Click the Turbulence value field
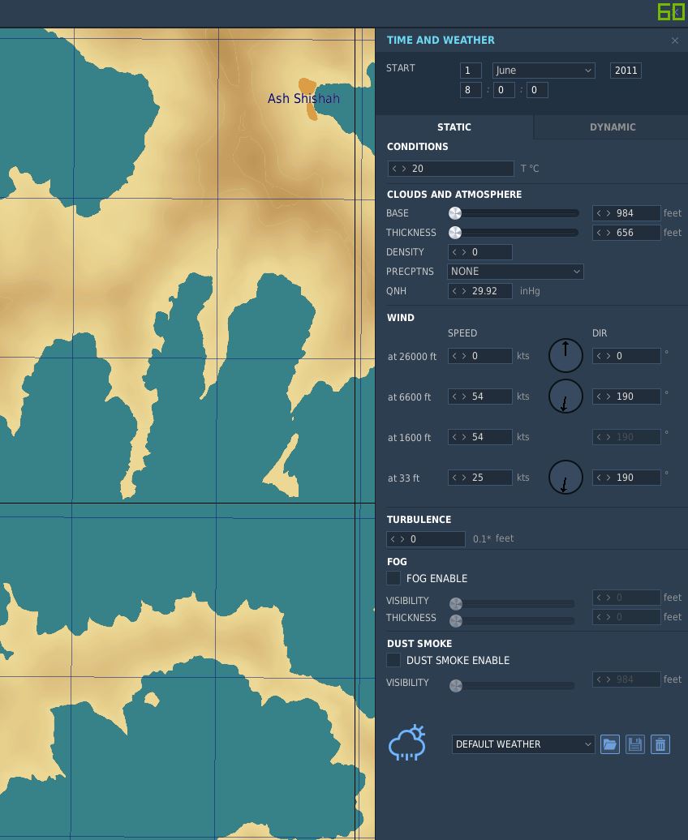 click(425, 539)
